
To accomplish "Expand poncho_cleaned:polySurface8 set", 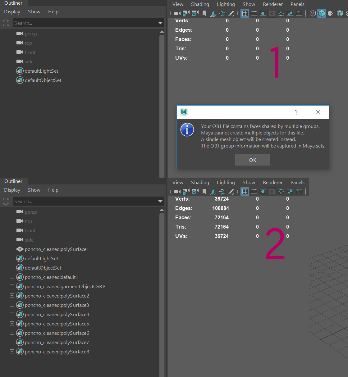I will pyautogui.click(x=12, y=351).
